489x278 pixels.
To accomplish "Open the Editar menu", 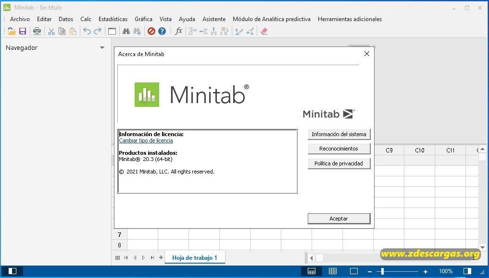I will pos(44,19).
